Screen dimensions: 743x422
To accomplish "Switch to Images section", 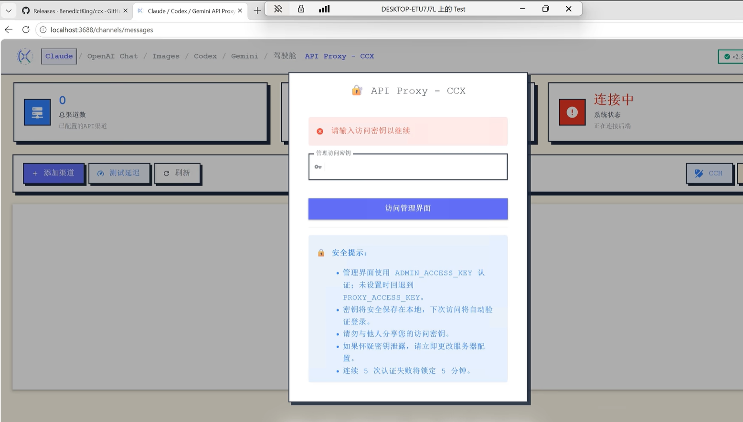I will [166, 56].
